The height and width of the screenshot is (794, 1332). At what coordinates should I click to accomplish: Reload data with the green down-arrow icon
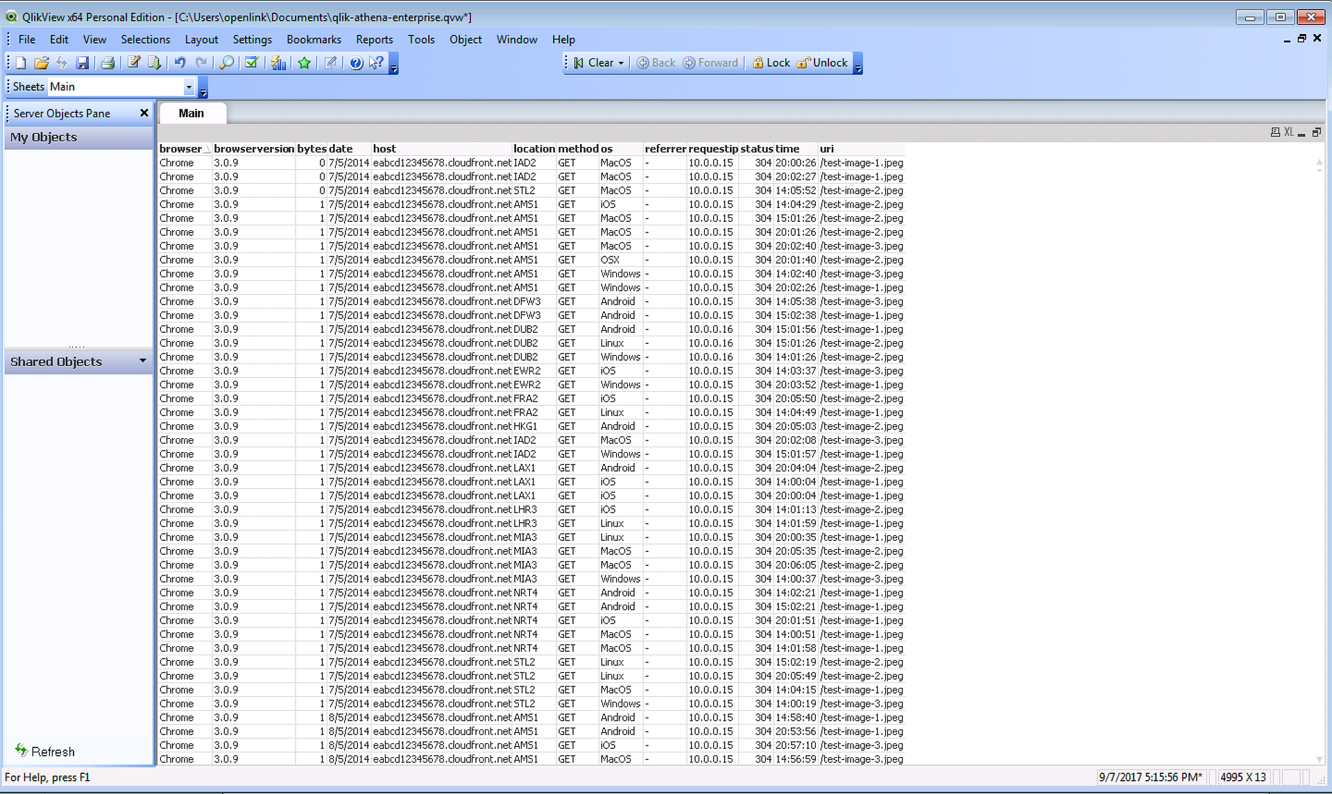coord(155,63)
